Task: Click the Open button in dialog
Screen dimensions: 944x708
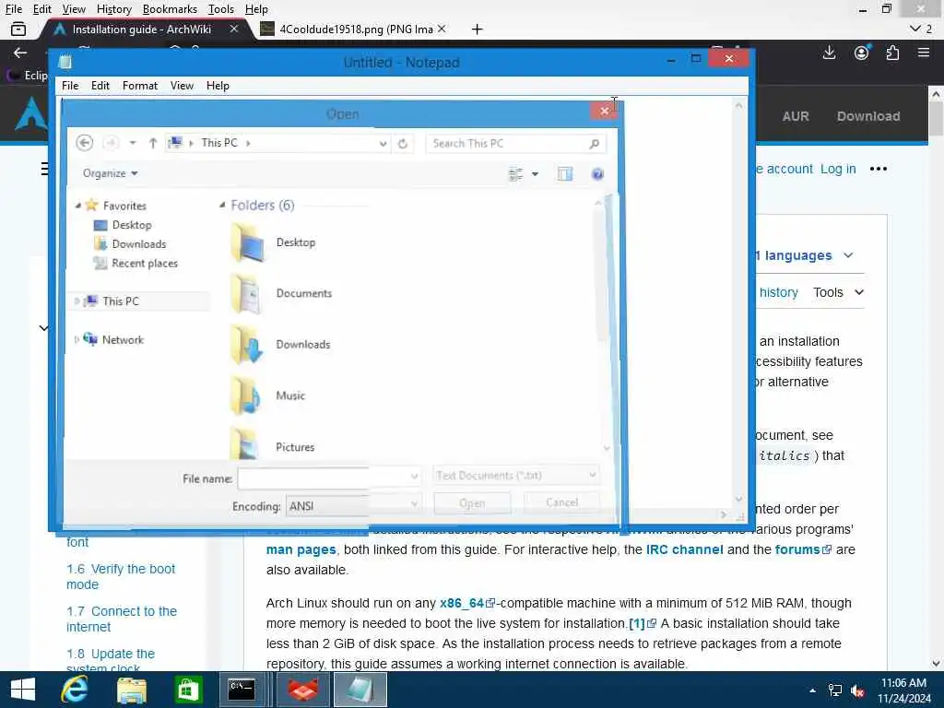Action: tap(472, 502)
